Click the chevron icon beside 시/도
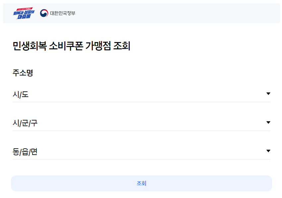Viewport: 282px width, 198px height. click(x=268, y=94)
